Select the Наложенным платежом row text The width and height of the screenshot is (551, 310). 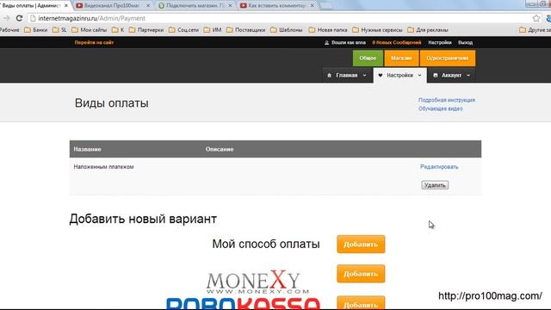pyautogui.click(x=103, y=166)
